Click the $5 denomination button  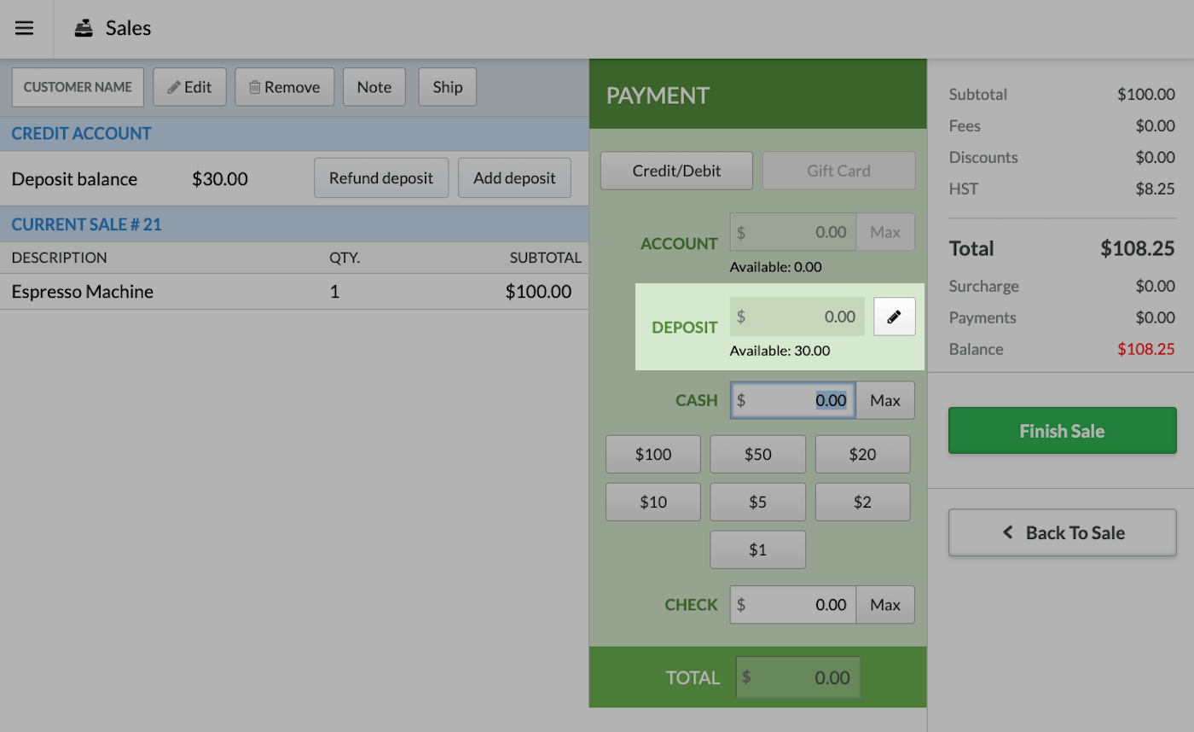(x=757, y=502)
